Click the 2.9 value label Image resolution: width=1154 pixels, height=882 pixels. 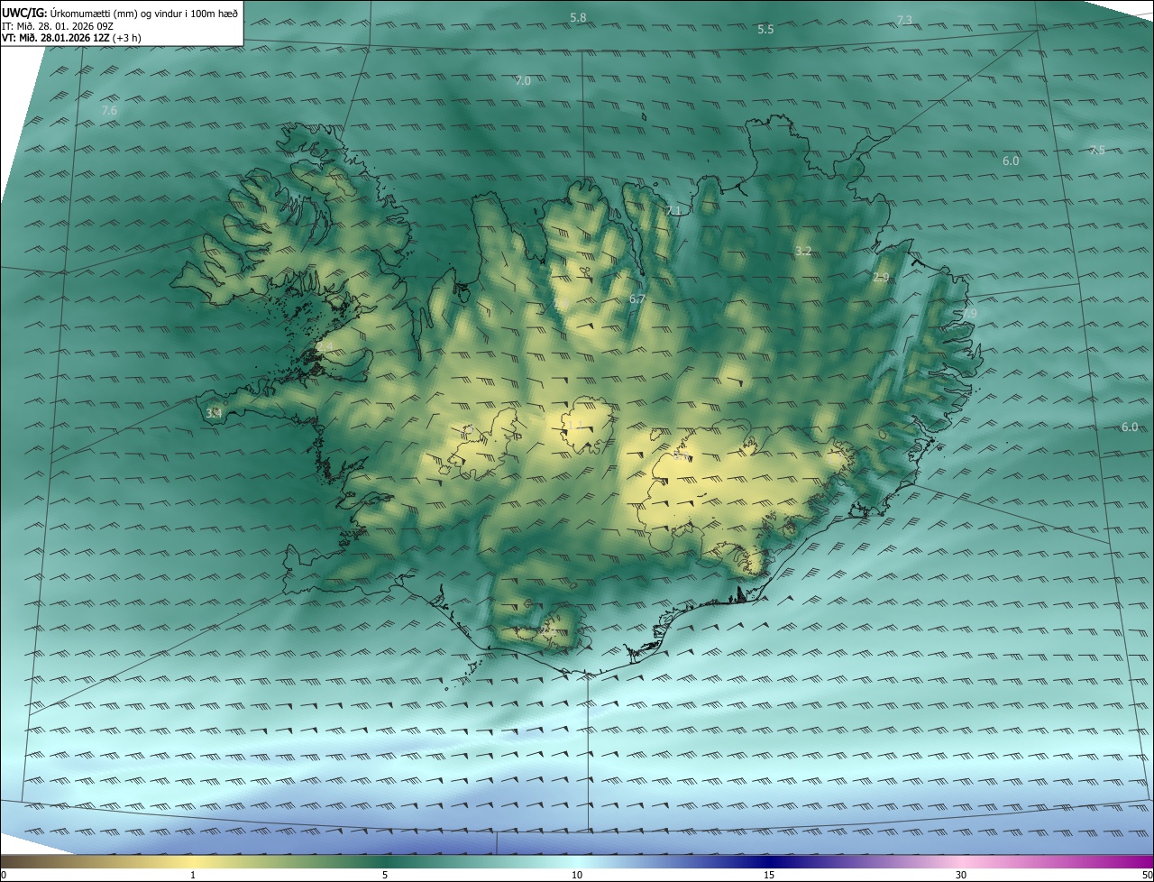[881, 278]
